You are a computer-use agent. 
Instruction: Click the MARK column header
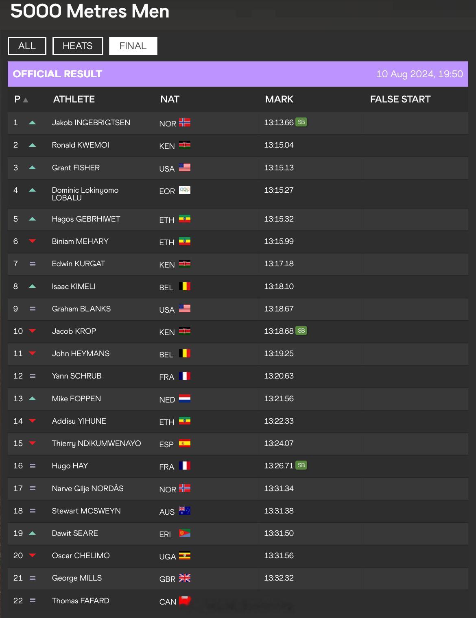(279, 99)
